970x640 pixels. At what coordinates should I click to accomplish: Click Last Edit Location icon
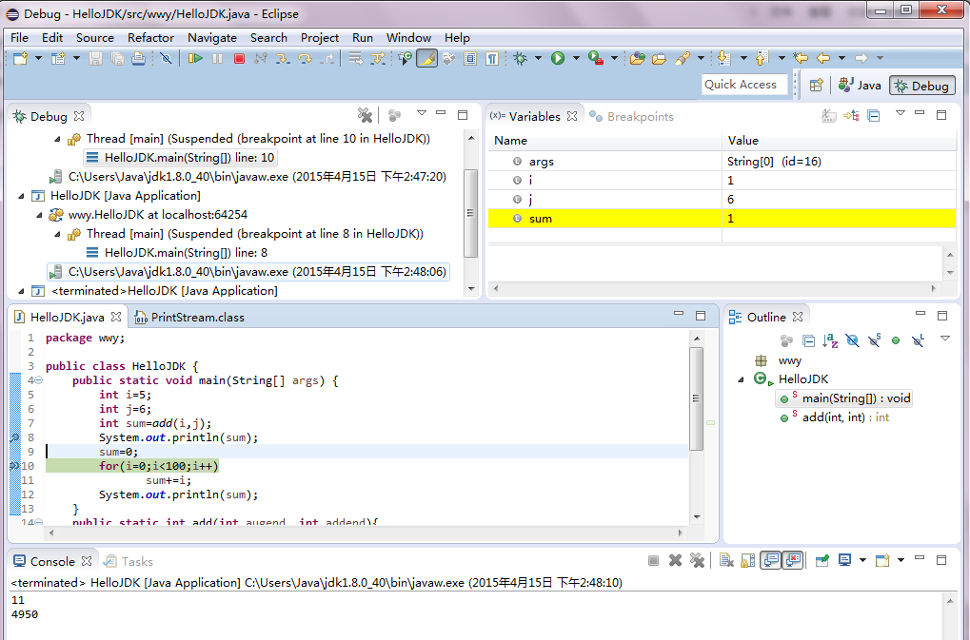point(802,58)
